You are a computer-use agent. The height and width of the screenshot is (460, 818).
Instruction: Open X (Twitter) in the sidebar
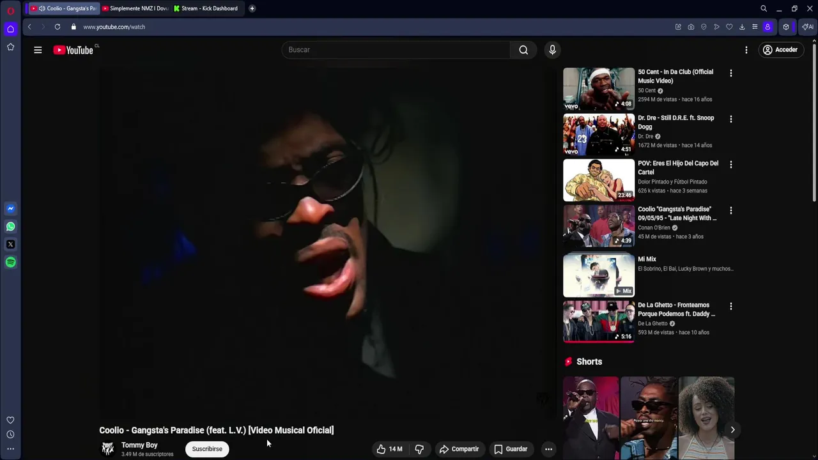(10, 244)
